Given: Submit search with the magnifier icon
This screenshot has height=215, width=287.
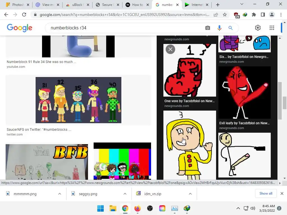Looking at the screenshot, I should pyautogui.click(x=230, y=28).
